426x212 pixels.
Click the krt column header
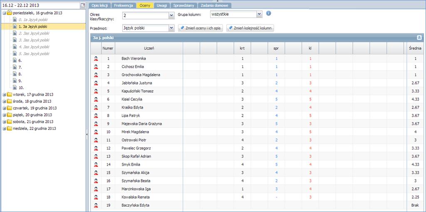pyautogui.click(x=243, y=48)
